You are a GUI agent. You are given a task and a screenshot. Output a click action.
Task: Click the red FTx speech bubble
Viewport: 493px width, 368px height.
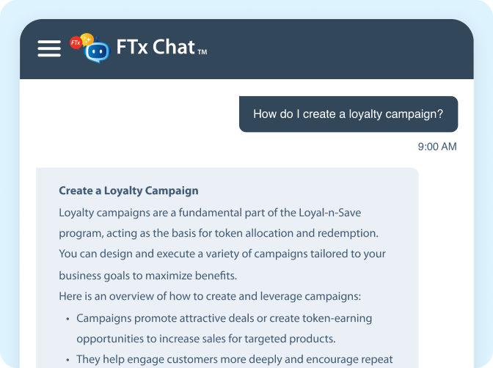76,43
